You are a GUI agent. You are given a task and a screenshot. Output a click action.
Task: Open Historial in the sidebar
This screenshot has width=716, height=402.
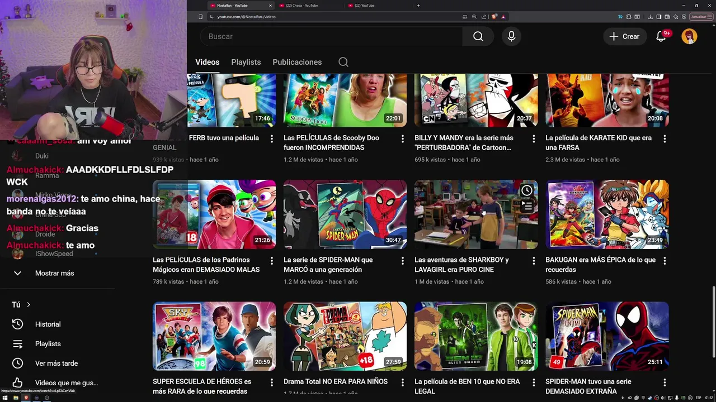48,324
